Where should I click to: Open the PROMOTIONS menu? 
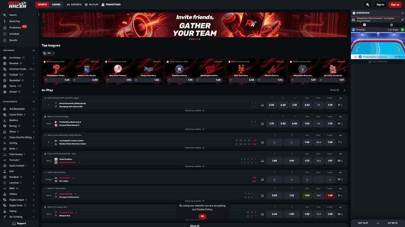point(111,5)
